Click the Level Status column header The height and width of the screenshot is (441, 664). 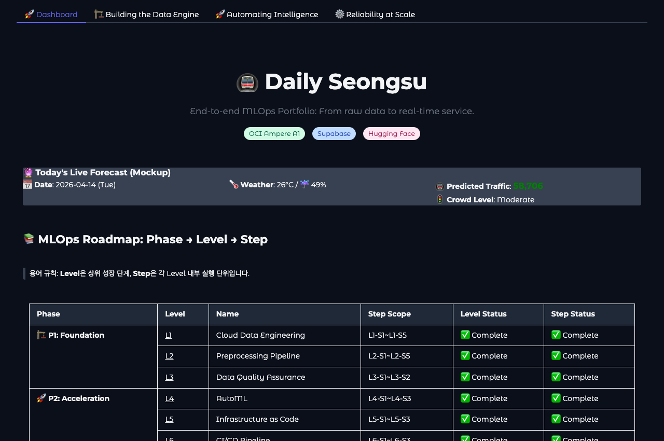point(499,314)
